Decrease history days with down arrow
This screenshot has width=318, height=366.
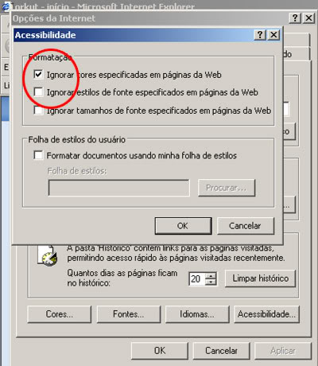point(211,282)
